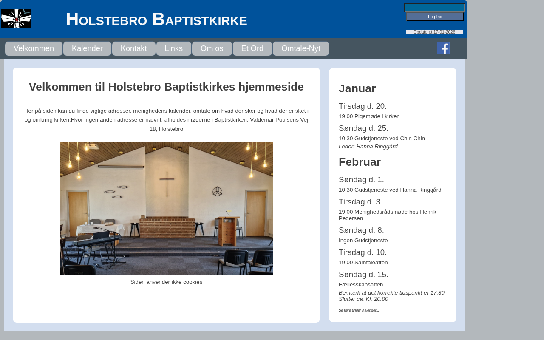Go to the Kalender page
Viewport: 544px width, 340px height.
coord(87,48)
